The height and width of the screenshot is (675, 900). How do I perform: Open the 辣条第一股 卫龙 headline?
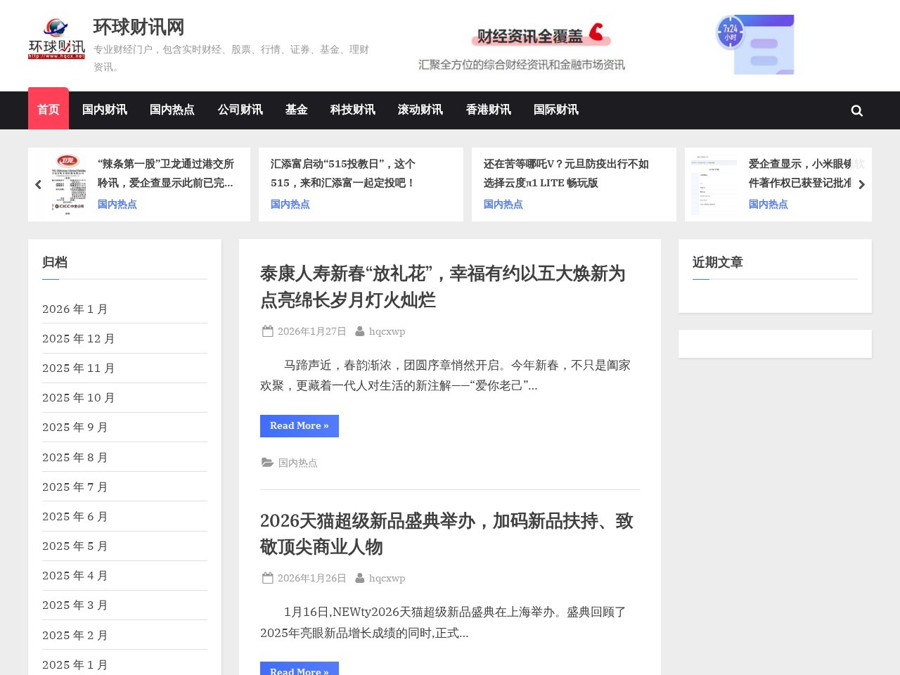point(166,173)
